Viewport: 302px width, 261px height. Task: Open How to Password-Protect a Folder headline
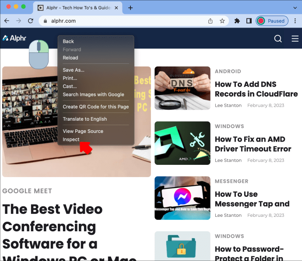tap(249, 253)
